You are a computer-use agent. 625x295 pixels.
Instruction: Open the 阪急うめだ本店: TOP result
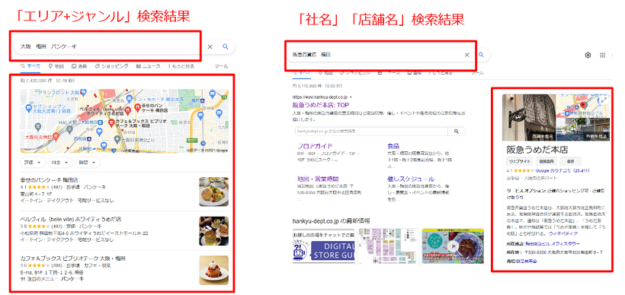(x=321, y=106)
